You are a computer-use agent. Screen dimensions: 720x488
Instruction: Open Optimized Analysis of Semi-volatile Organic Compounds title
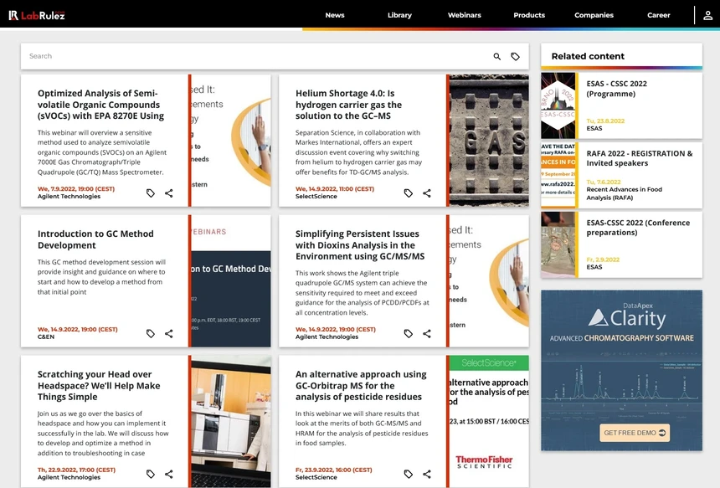point(100,105)
